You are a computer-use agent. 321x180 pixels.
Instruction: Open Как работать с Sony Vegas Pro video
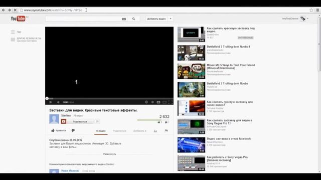[227, 158]
